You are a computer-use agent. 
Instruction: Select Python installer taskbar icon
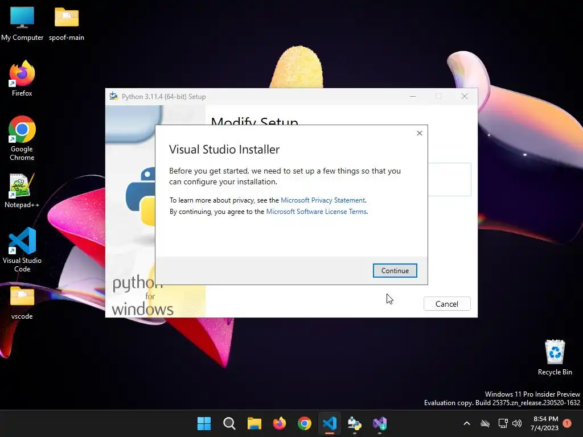[x=355, y=423]
